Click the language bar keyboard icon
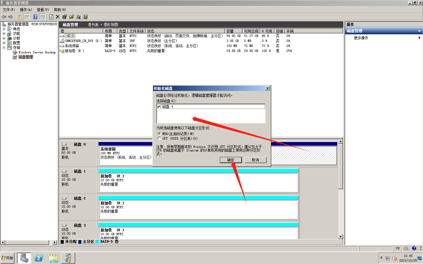This screenshot has height=264, width=423. pos(406,248)
